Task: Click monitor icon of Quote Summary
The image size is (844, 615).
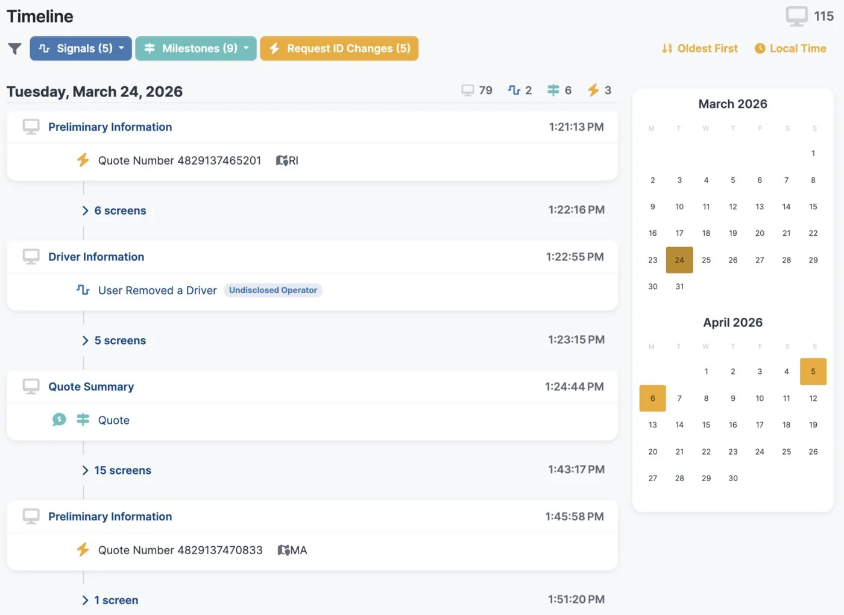Action: (31, 386)
